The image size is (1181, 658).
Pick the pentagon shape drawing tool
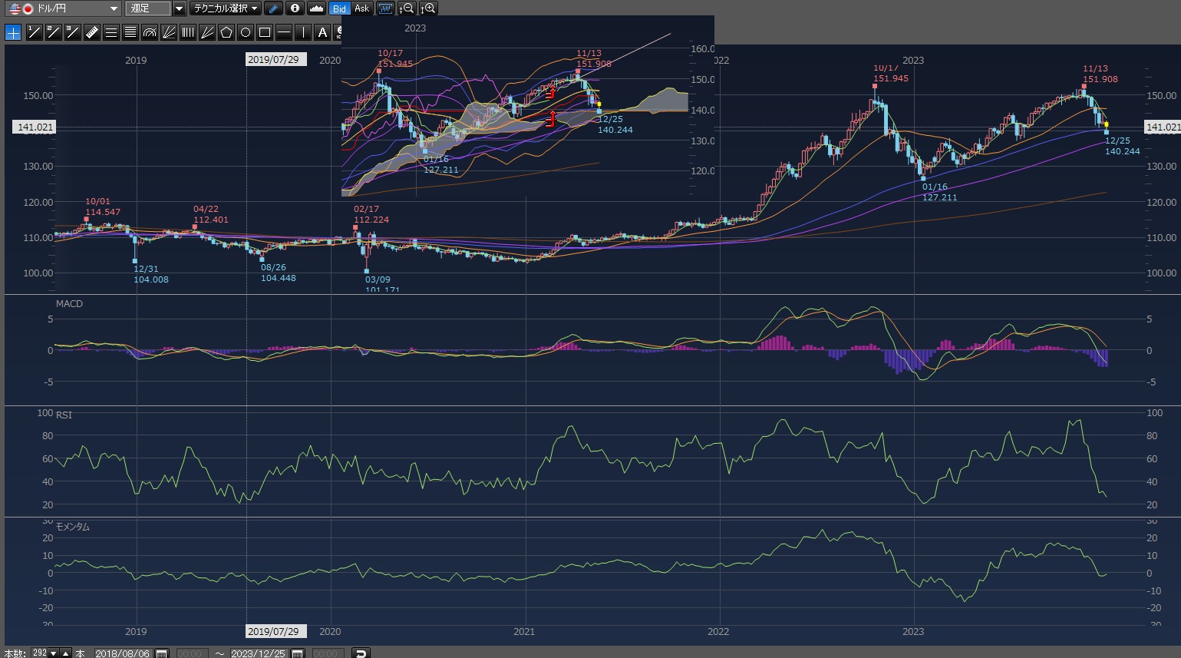pos(226,32)
